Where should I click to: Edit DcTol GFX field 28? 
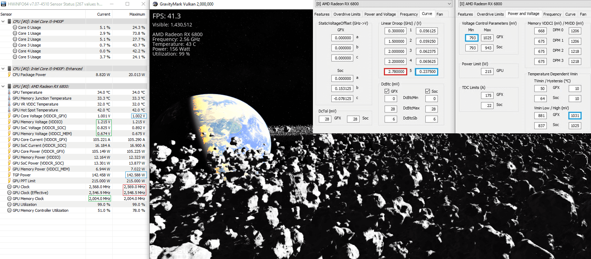tap(325, 119)
